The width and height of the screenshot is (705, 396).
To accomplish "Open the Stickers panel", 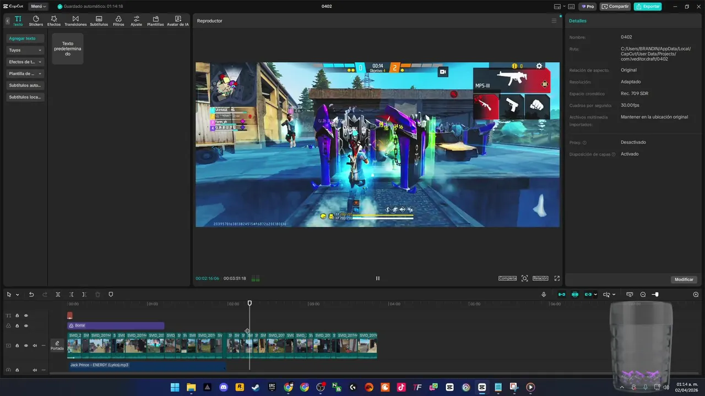I will (x=36, y=21).
